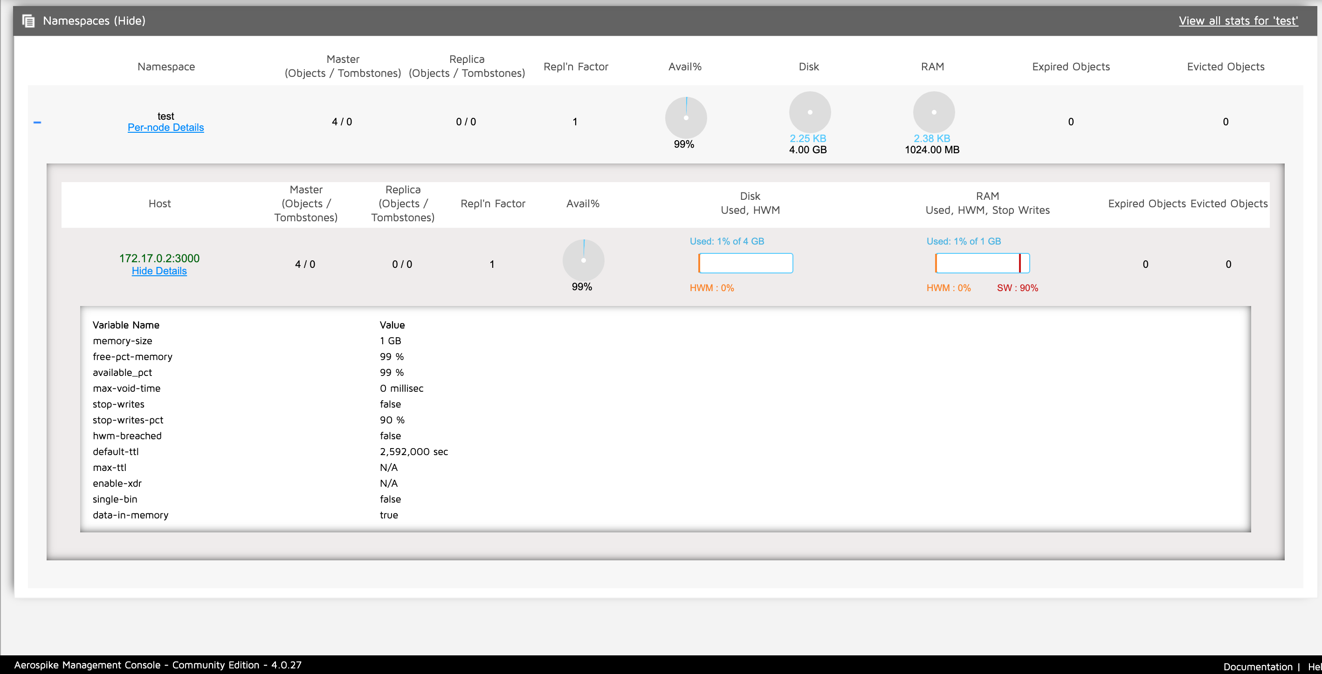Click the stop-writes-pct variable row
1322x674 pixels.
(665, 420)
